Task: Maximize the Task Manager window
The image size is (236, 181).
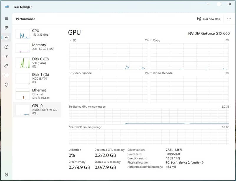Action: point(219,4)
